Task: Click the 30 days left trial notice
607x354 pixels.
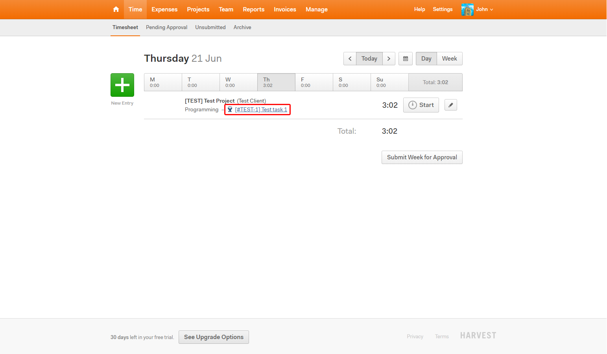Action: click(x=142, y=337)
